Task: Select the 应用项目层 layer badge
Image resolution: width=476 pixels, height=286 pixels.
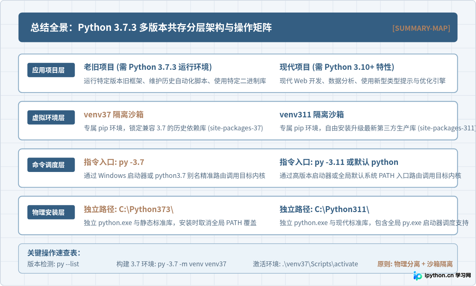Action: pyautogui.click(x=51, y=70)
